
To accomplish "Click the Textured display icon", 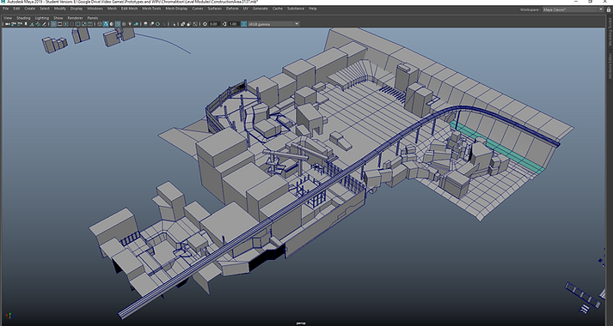I will pos(124,24).
